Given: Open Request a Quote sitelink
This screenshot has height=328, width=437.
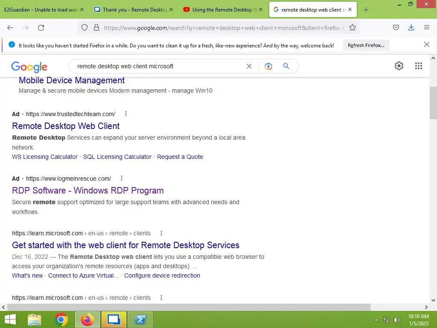Looking at the screenshot, I should click(180, 157).
